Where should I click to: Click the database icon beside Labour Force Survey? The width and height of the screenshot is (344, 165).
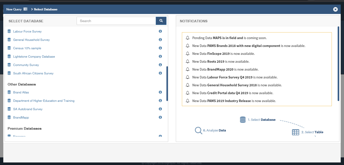9,31
